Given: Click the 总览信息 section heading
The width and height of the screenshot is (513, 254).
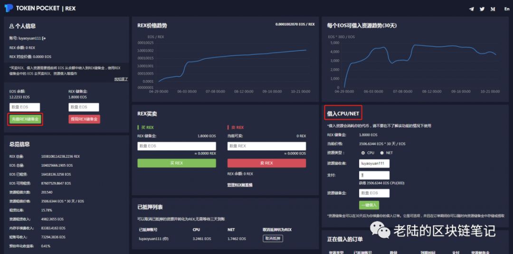Looking at the screenshot, I should point(19,145).
